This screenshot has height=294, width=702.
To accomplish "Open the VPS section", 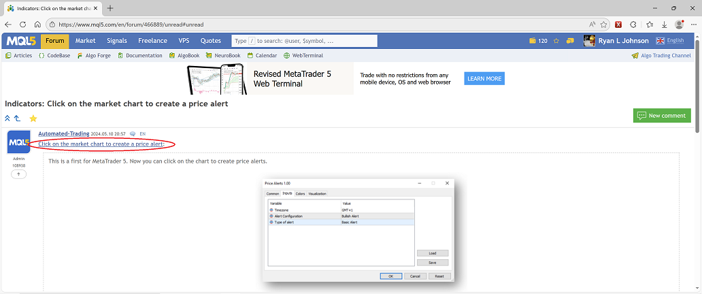I will pos(184,41).
